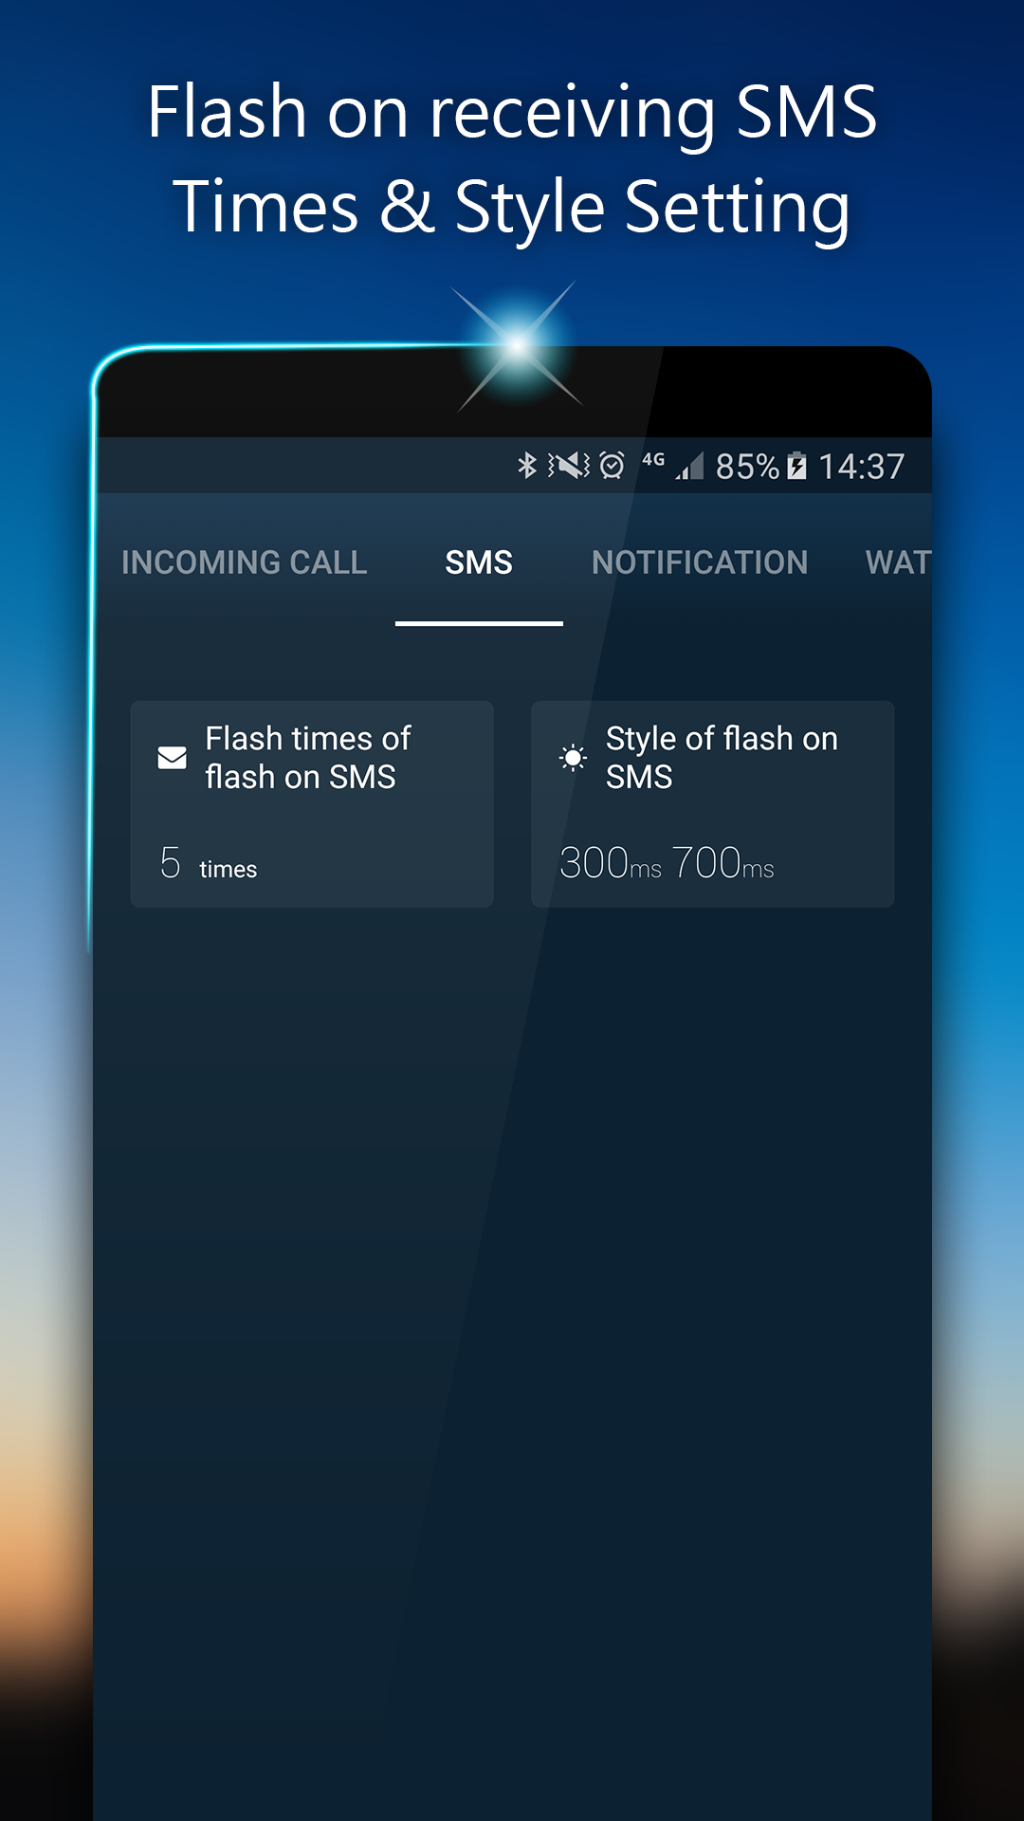This screenshot has width=1024, height=1821.
Task: Open the partially visible WAT tab
Action: click(x=898, y=562)
